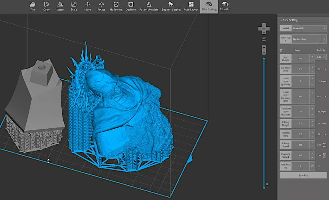Viewport: 329px width, 200px height.
Task: Decrease Layer Height value
Action: pos(312,61)
